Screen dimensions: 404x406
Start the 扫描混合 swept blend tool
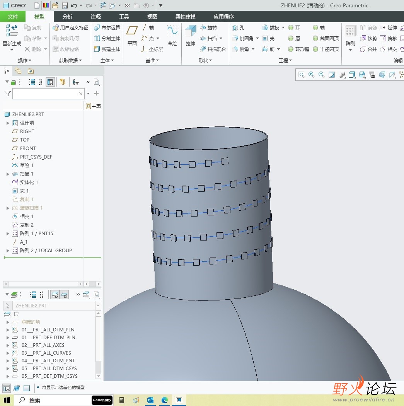coord(213,49)
